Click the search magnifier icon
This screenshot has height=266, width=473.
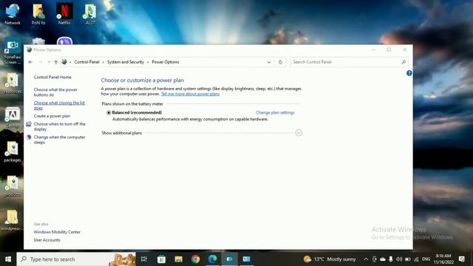tap(404, 62)
